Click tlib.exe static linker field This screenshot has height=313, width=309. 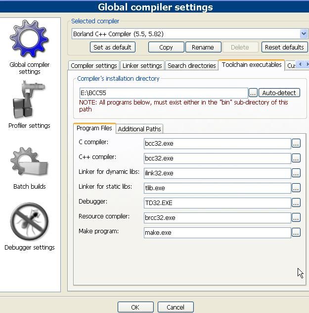click(x=218, y=188)
